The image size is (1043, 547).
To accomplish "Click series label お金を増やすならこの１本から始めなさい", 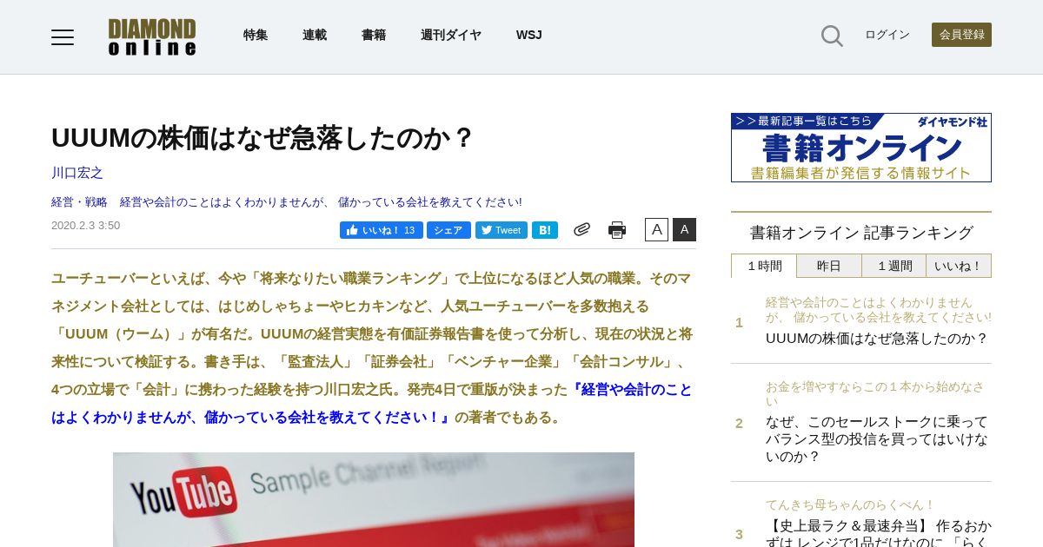I will click(875, 394).
